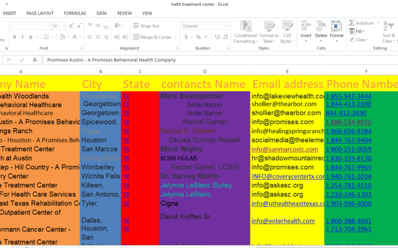The width and height of the screenshot is (398, 248).
Task: Decrease font size
Action: click(x=79, y=26)
